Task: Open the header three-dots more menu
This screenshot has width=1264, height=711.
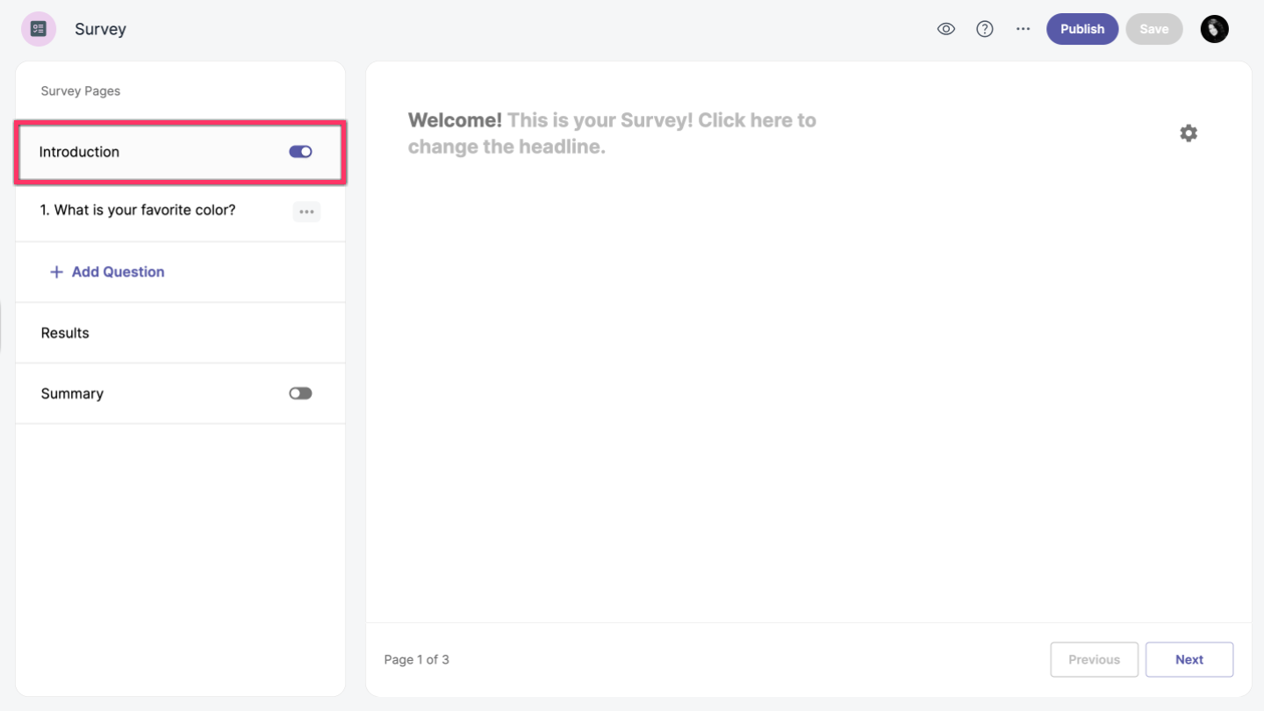Action: tap(1023, 29)
